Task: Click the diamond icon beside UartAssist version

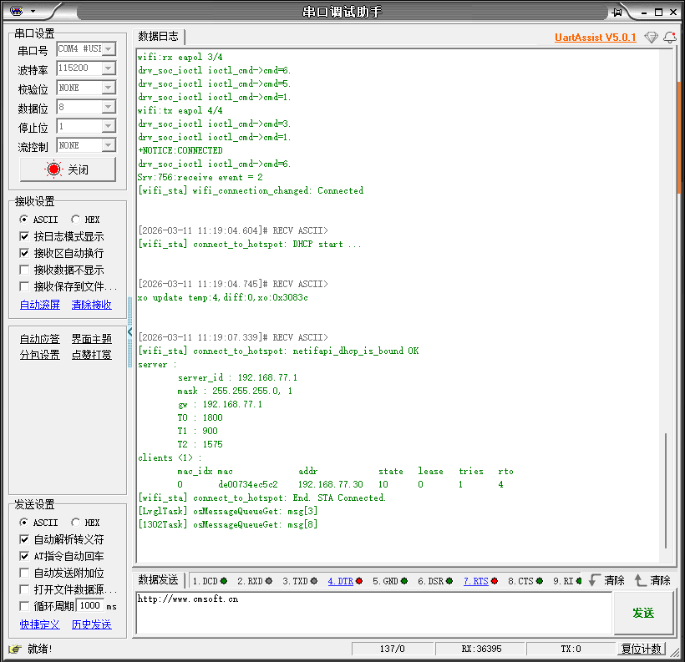Action: click(651, 38)
